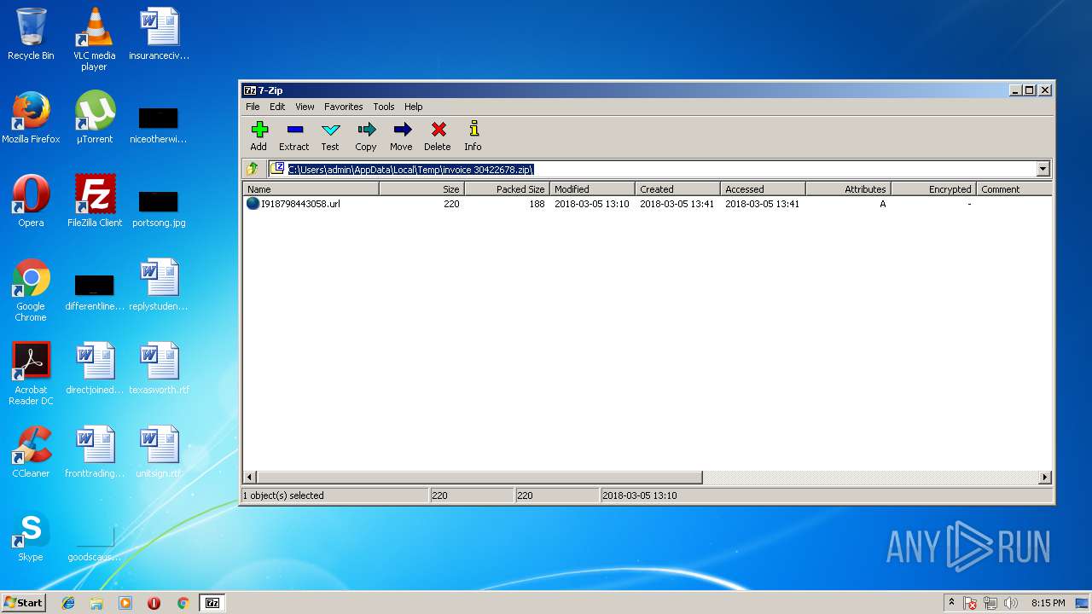1092x614 pixels.
Task: Select VLC media player desktop icon
Action: (94, 38)
